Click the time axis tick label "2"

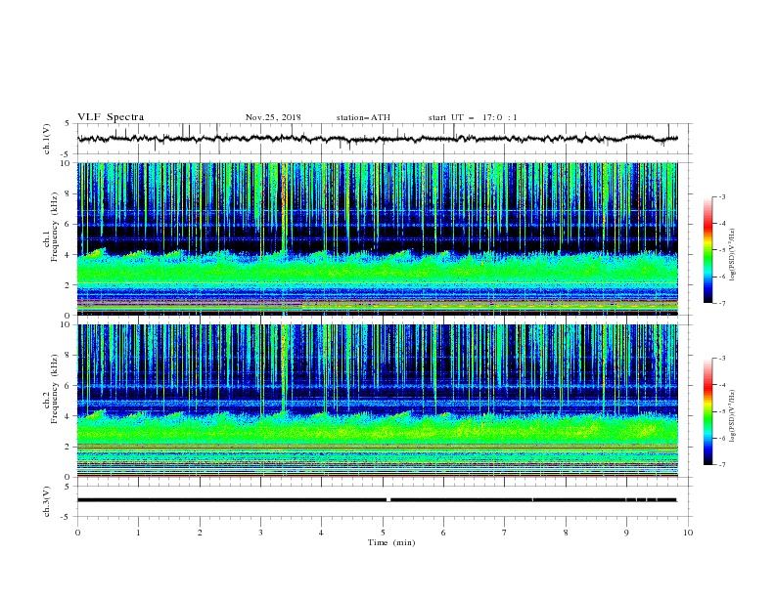point(200,533)
